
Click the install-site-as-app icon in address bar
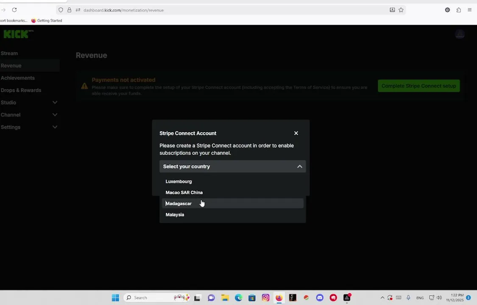click(x=392, y=10)
